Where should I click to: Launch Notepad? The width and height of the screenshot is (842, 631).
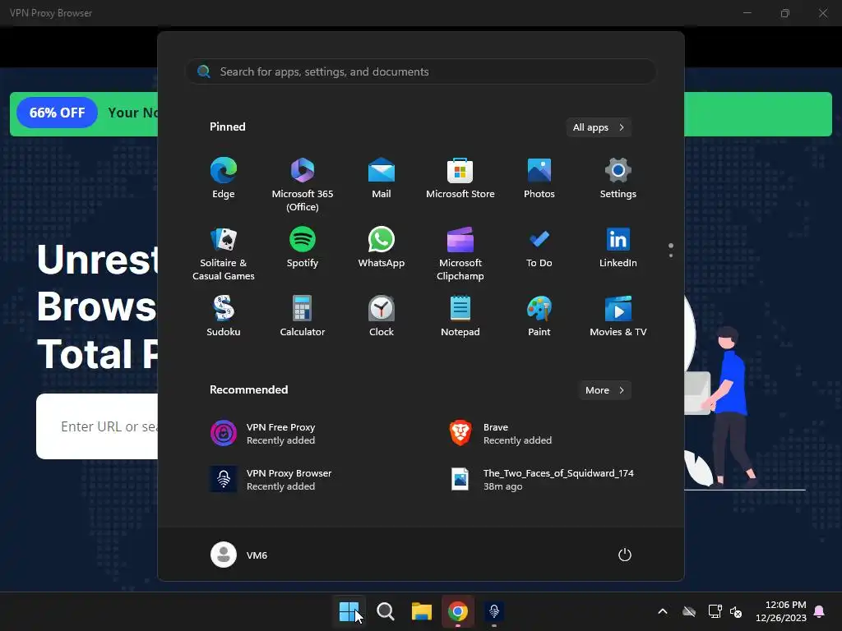pos(460,317)
